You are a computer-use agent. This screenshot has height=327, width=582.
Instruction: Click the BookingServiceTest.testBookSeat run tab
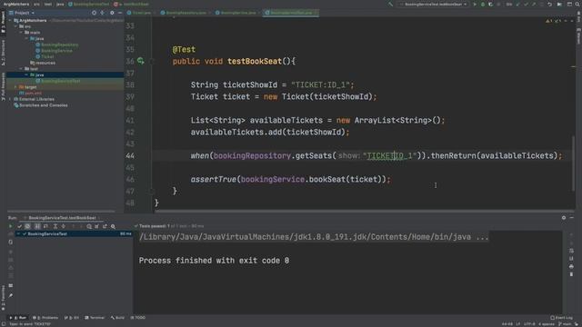pos(63,218)
